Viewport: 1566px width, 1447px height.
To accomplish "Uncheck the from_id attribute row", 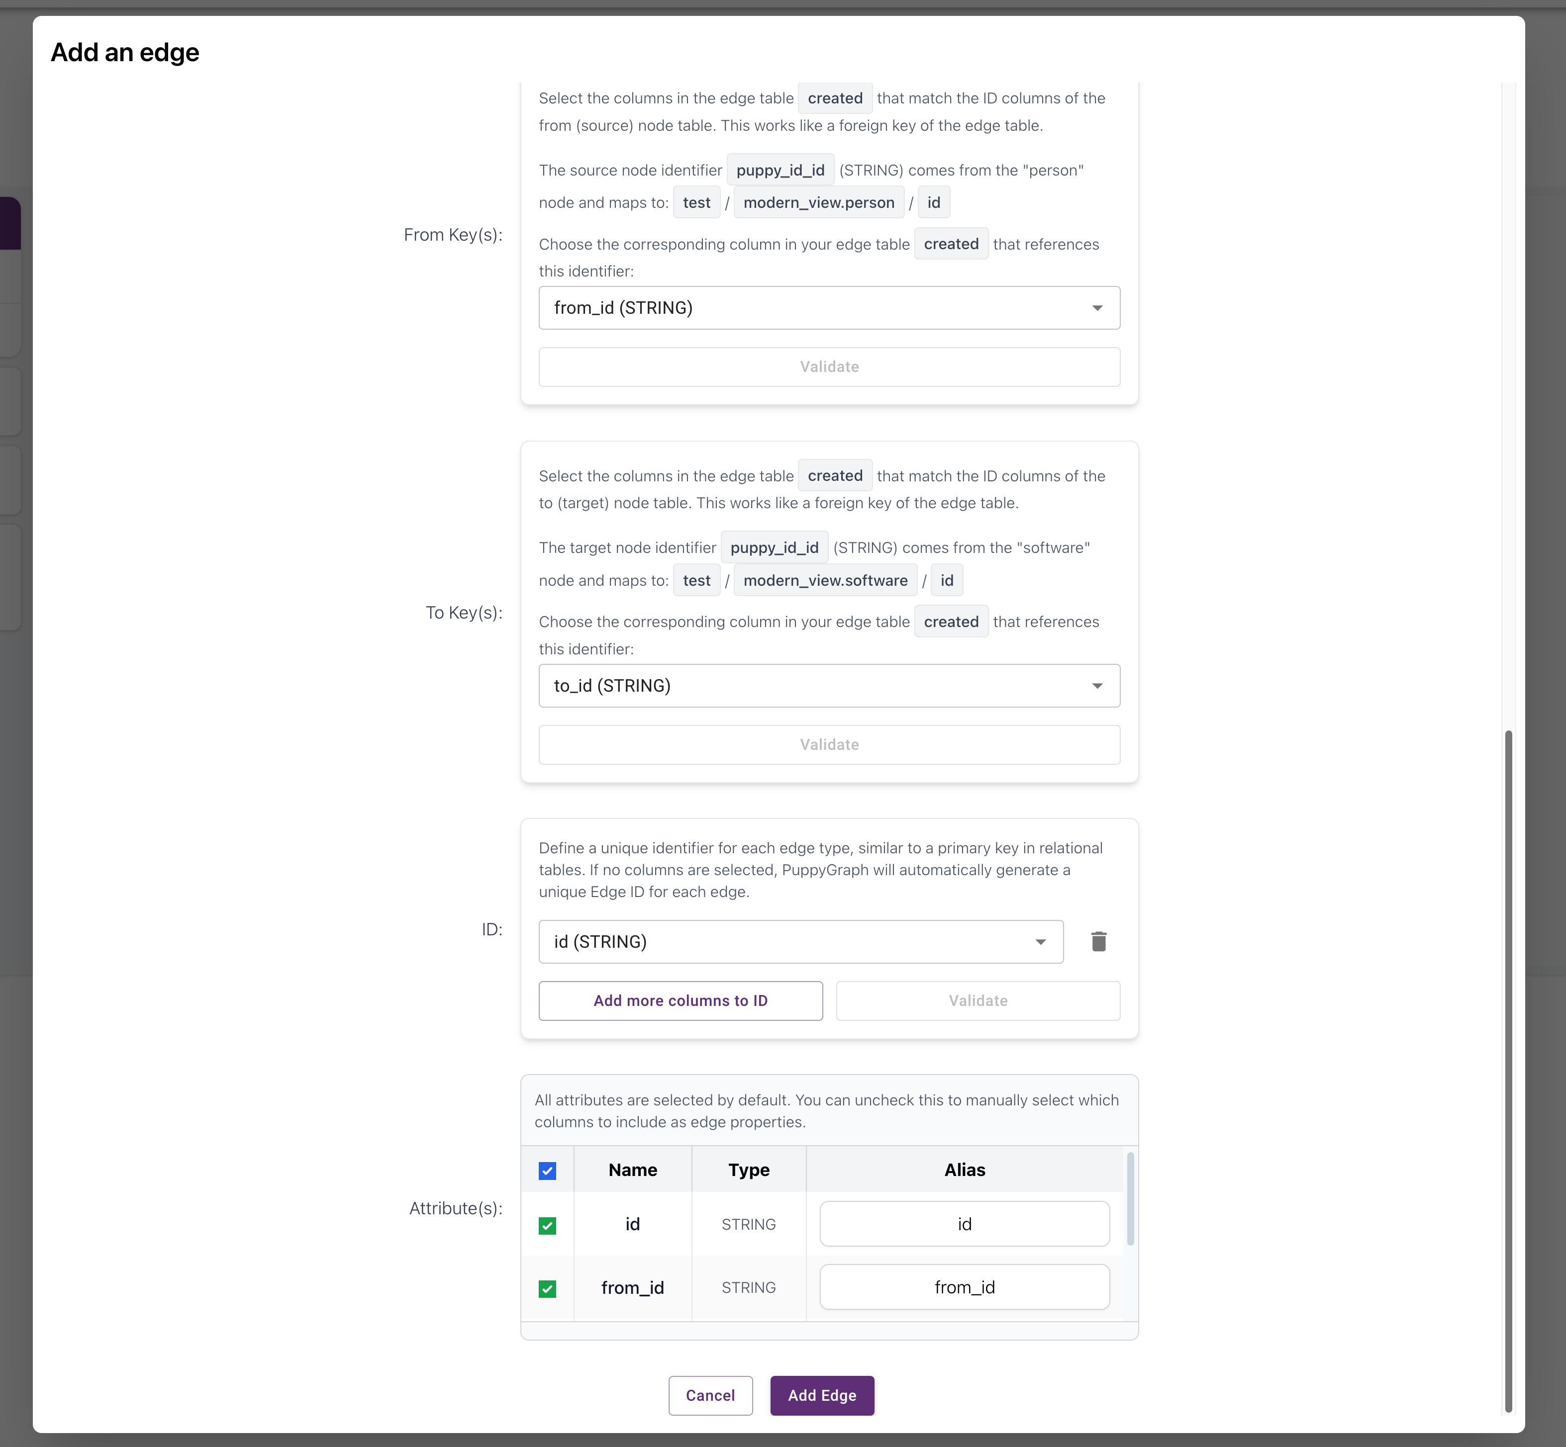I will [548, 1288].
